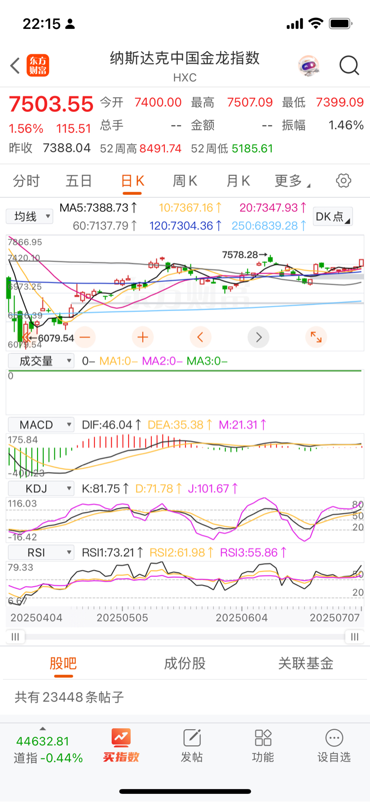Move chart left with orange arrow

200,337
